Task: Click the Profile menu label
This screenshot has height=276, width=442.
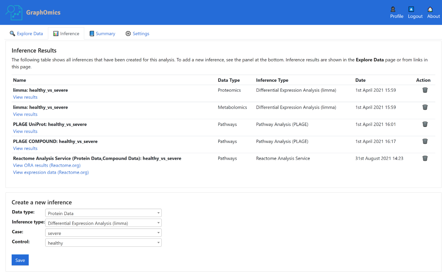Action: click(397, 16)
